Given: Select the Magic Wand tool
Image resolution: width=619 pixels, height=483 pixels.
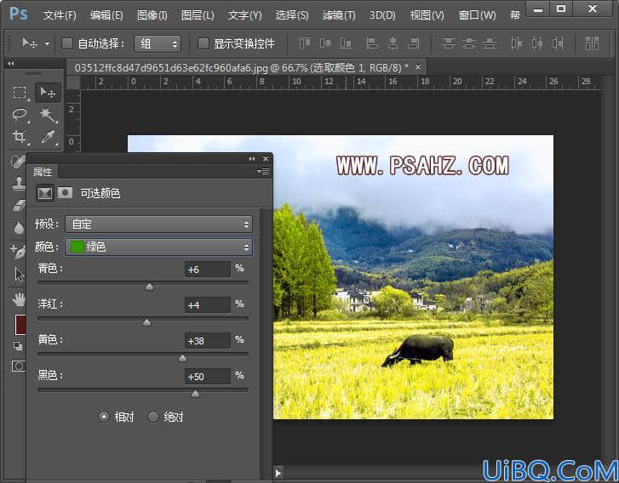Looking at the screenshot, I should [48, 115].
